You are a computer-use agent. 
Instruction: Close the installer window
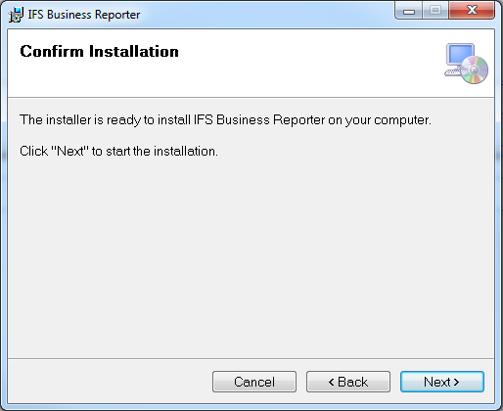pyautogui.click(x=472, y=10)
